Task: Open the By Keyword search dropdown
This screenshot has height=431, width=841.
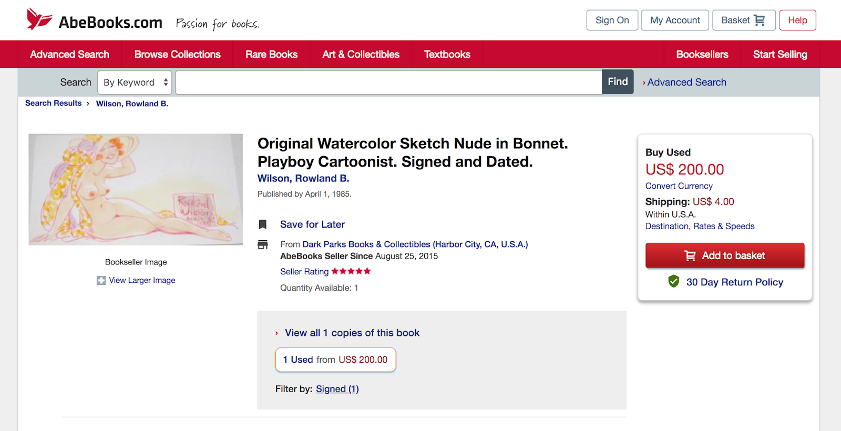Action: point(135,83)
